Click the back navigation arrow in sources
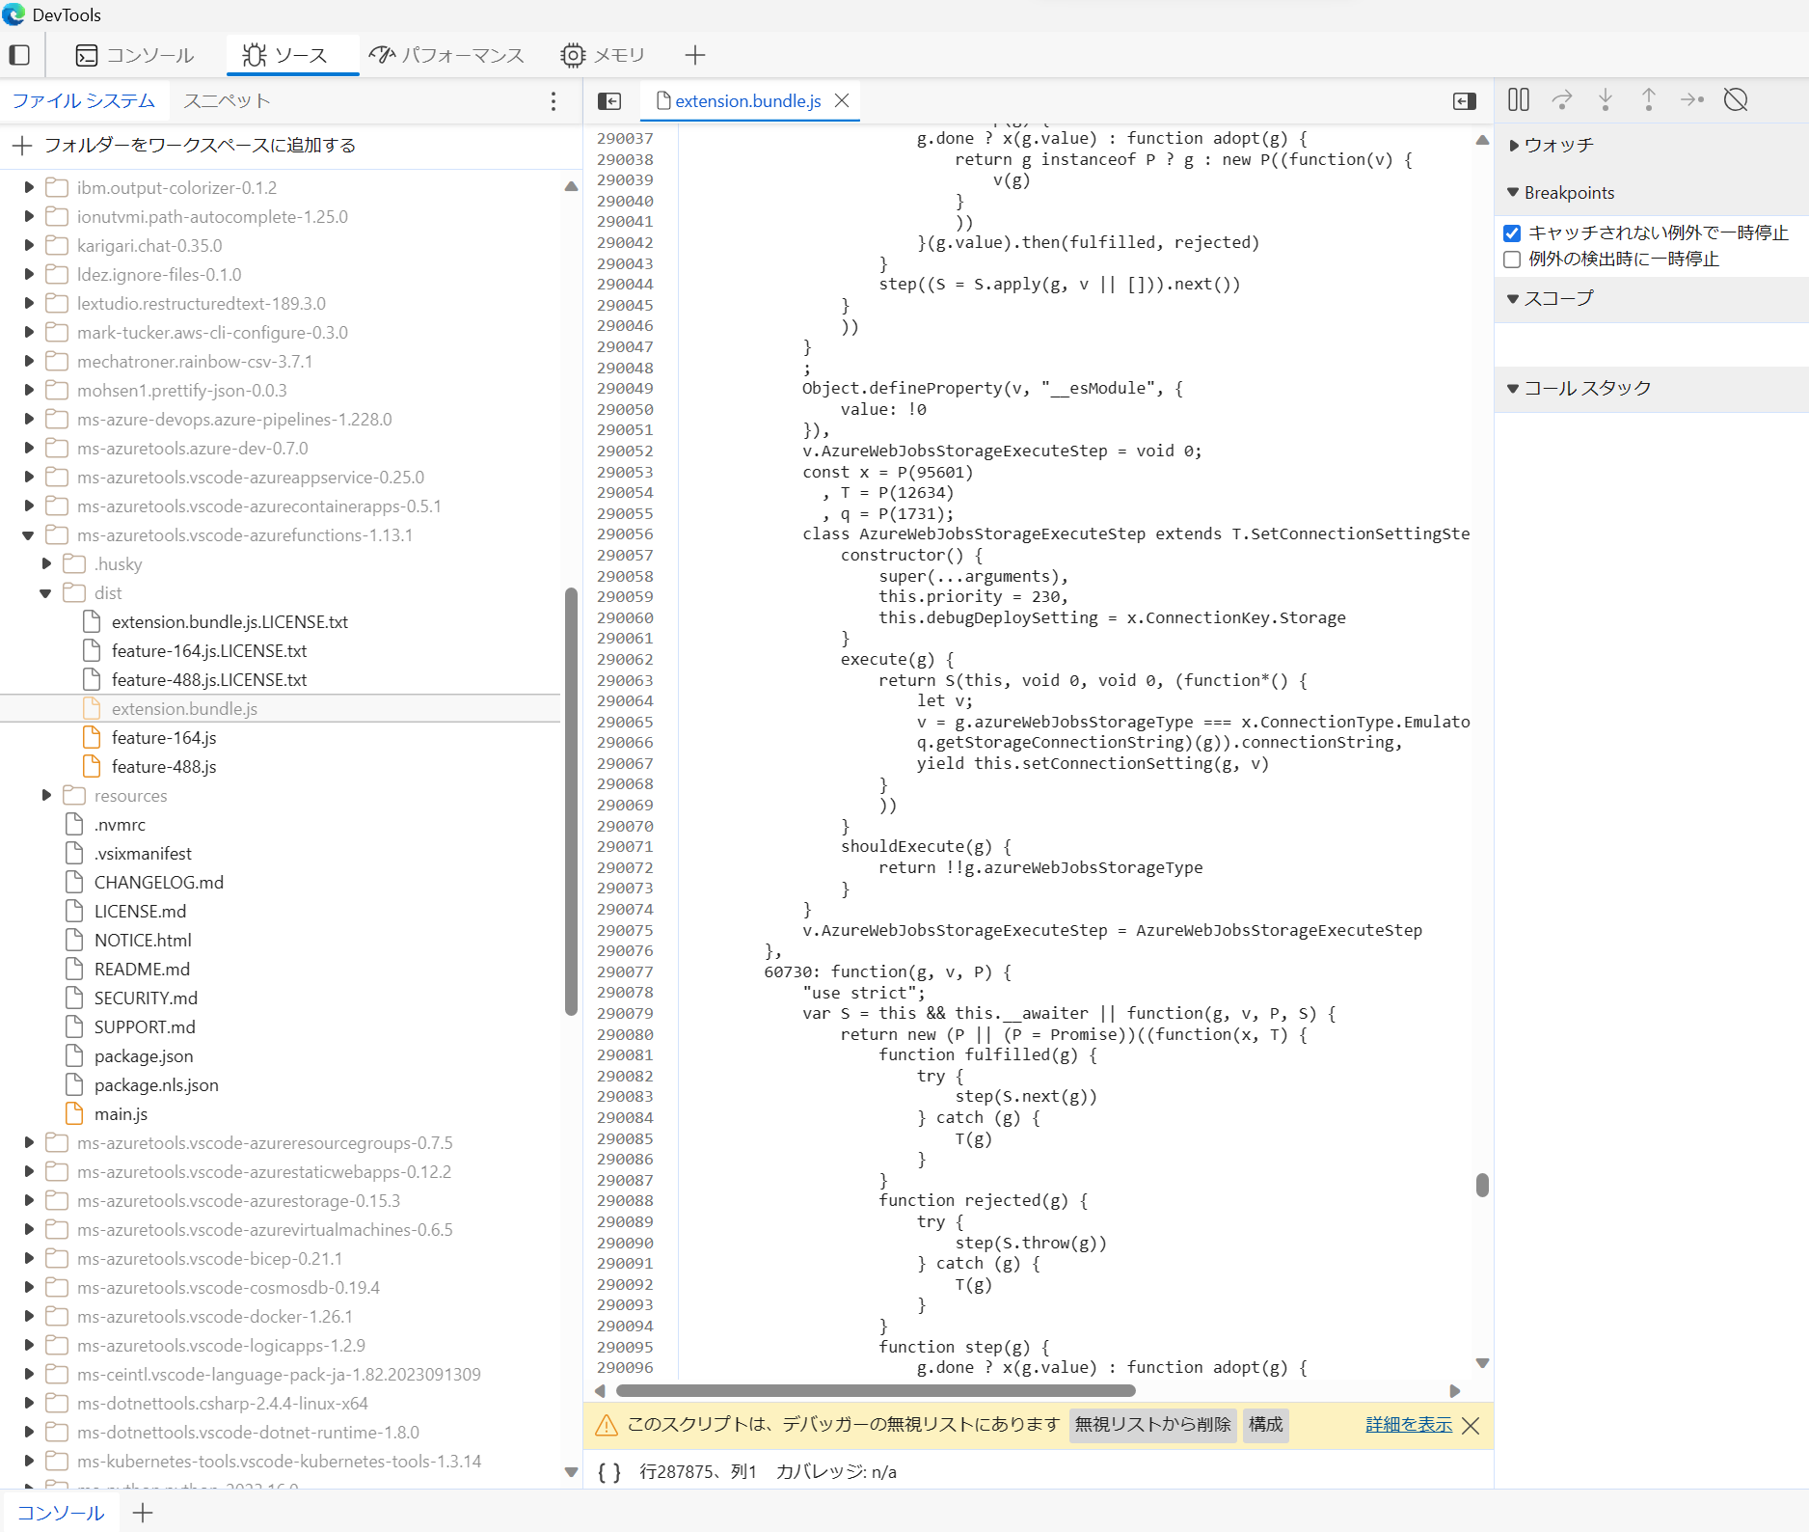1809x1532 pixels. click(608, 100)
